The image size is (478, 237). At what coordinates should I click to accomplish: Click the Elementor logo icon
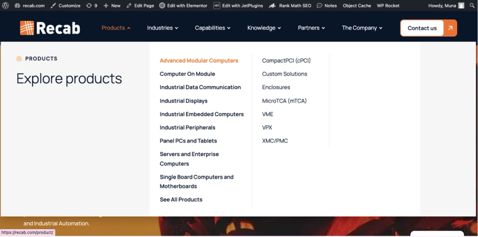tap(162, 5)
